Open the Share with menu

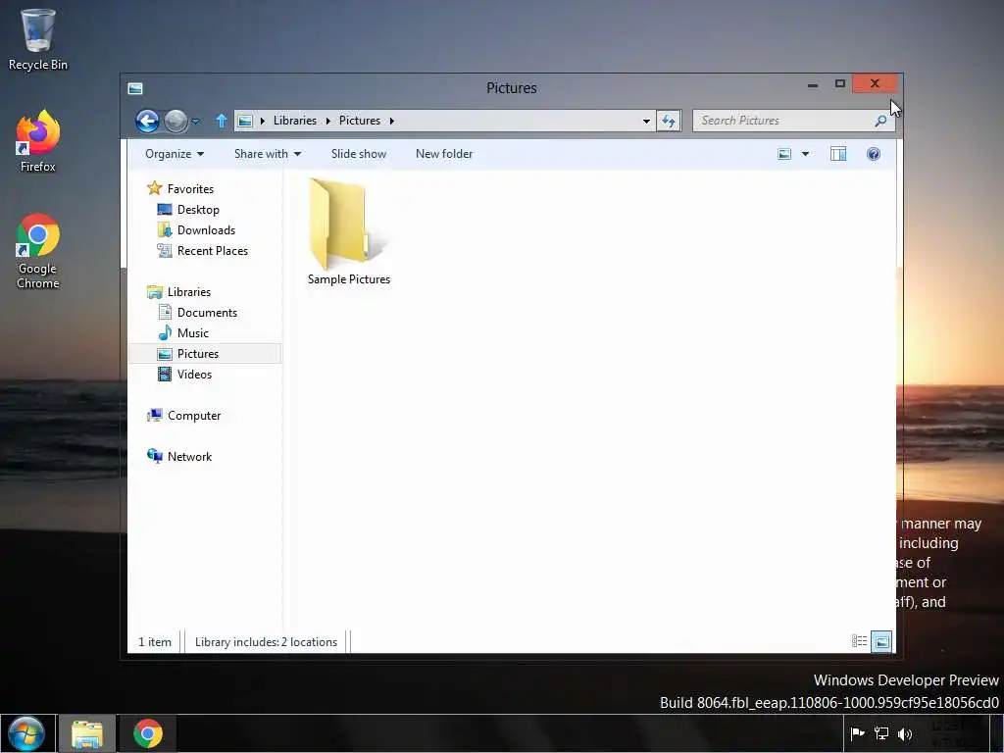click(x=267, y=154)
